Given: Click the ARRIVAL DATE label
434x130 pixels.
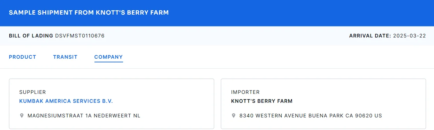Looking at the screenshot, I should pos(370,36).
